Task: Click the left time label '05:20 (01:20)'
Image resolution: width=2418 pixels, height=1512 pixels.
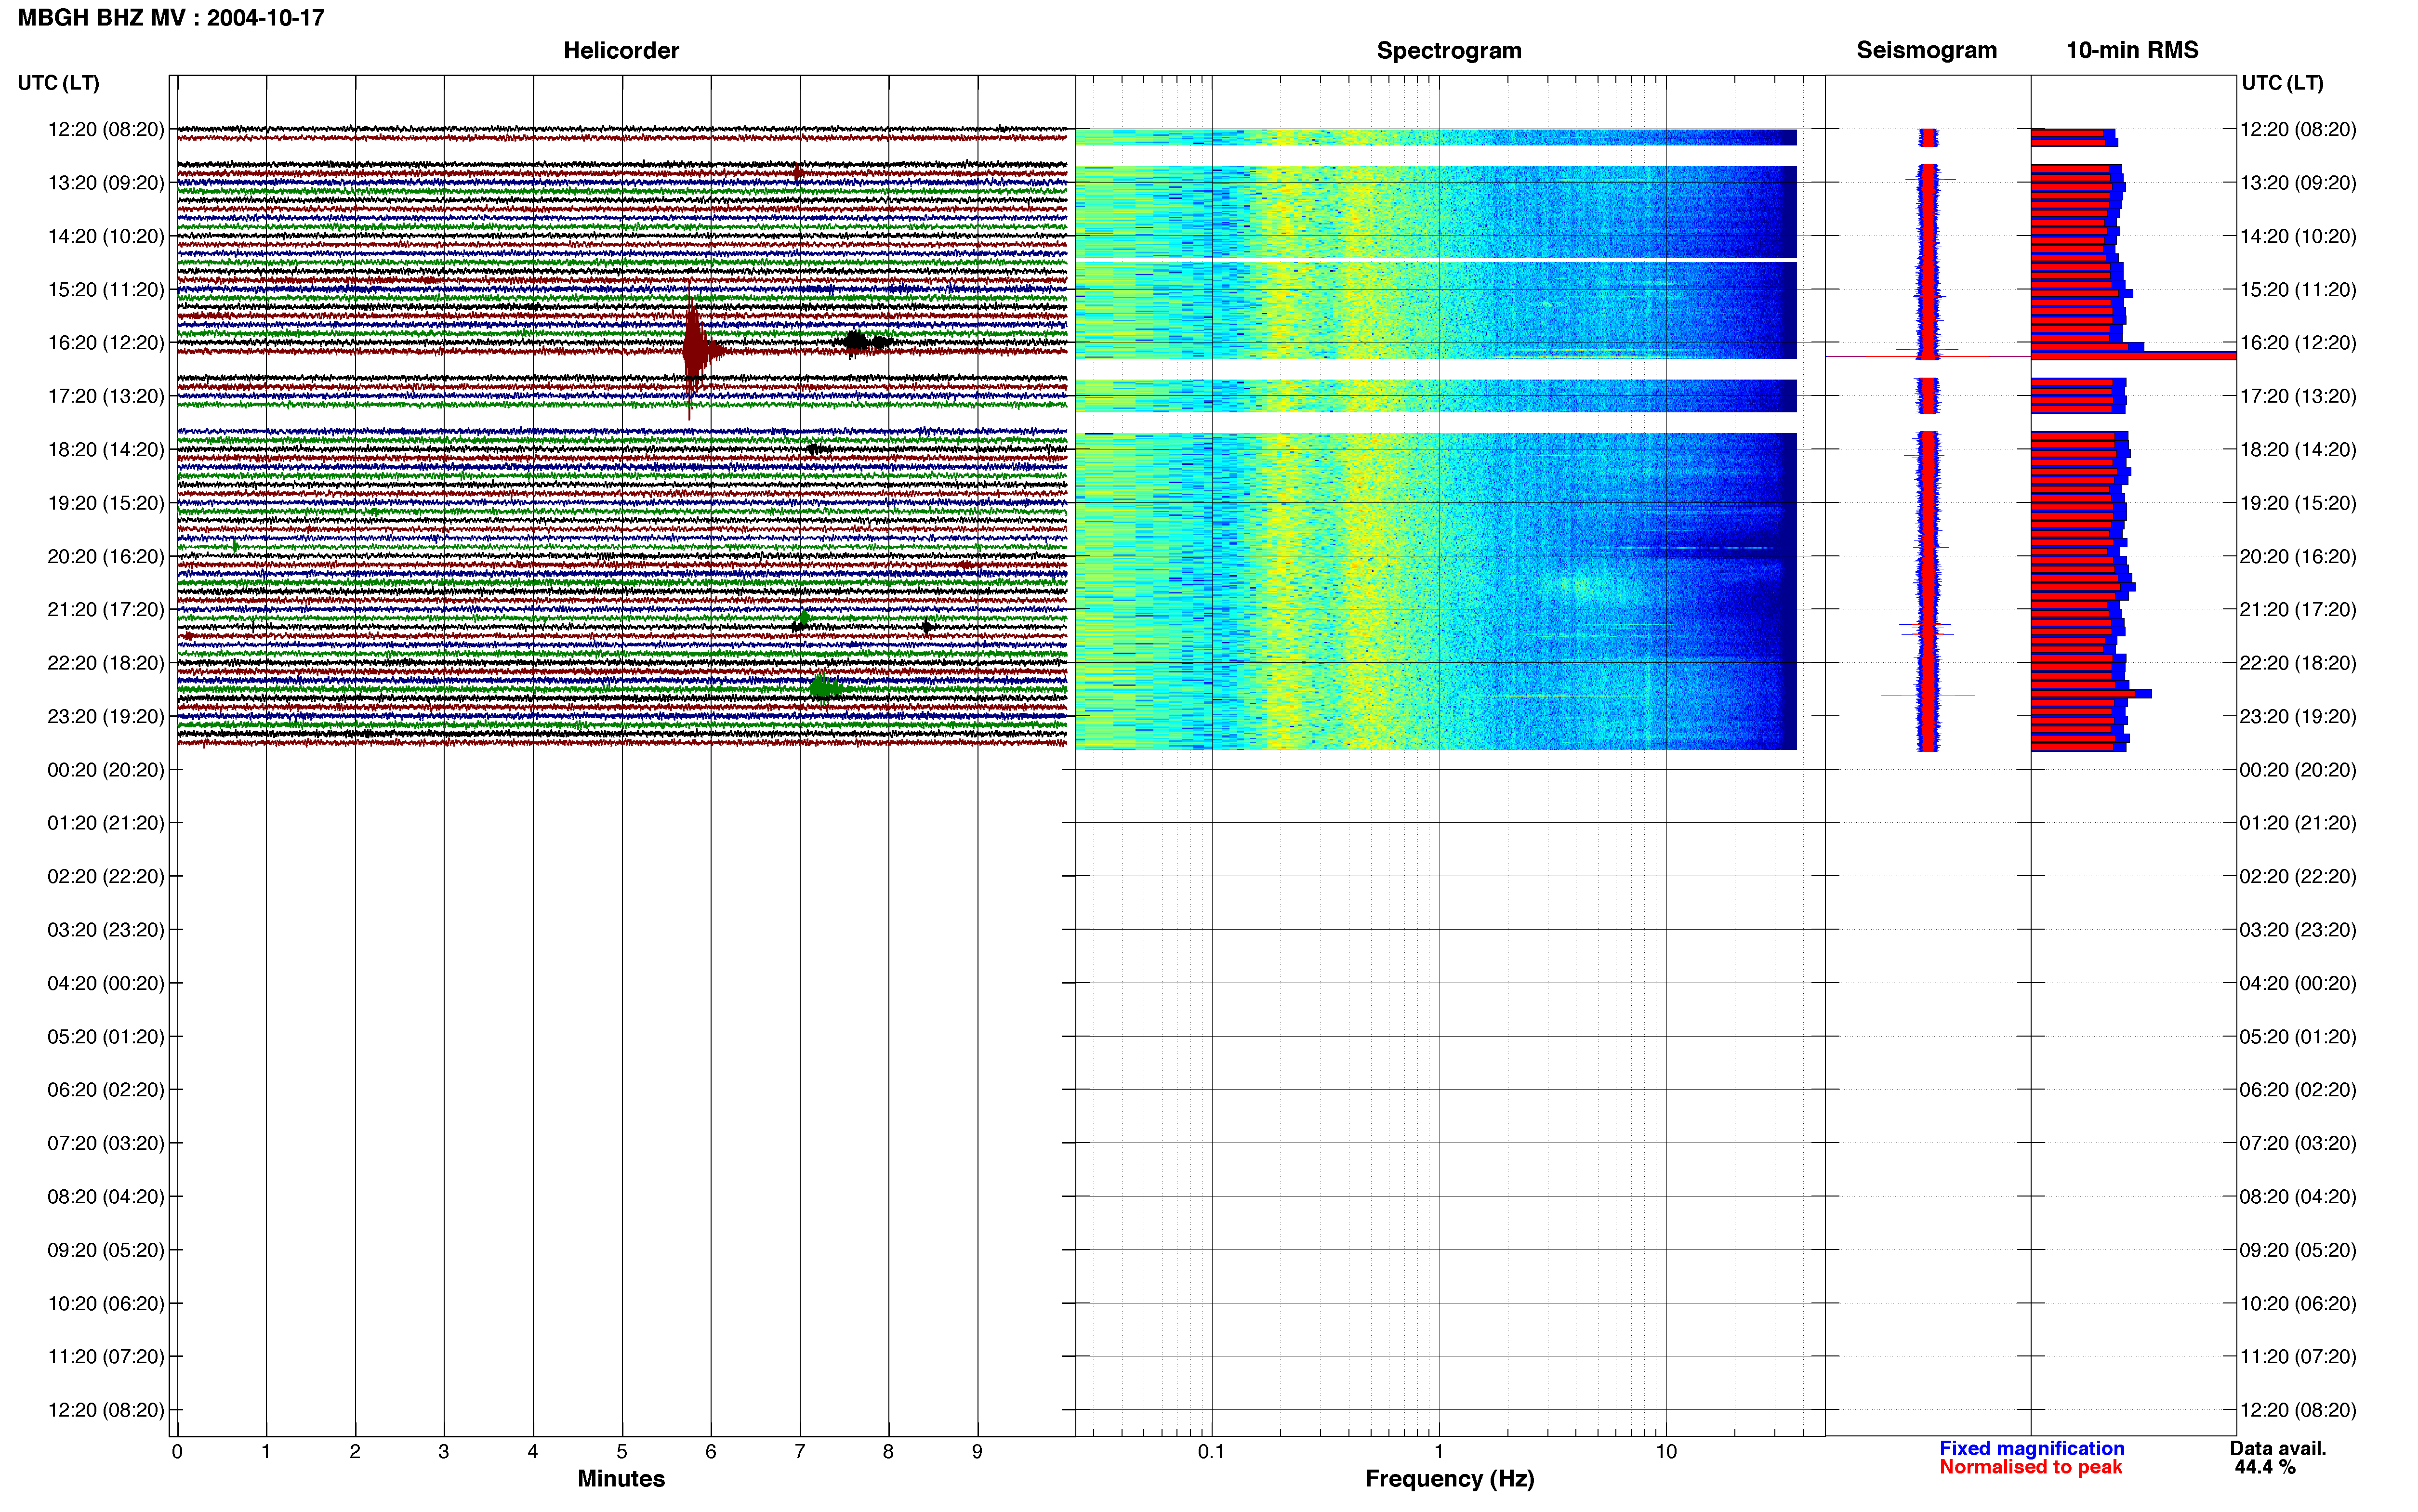Action: point(106,1036)
